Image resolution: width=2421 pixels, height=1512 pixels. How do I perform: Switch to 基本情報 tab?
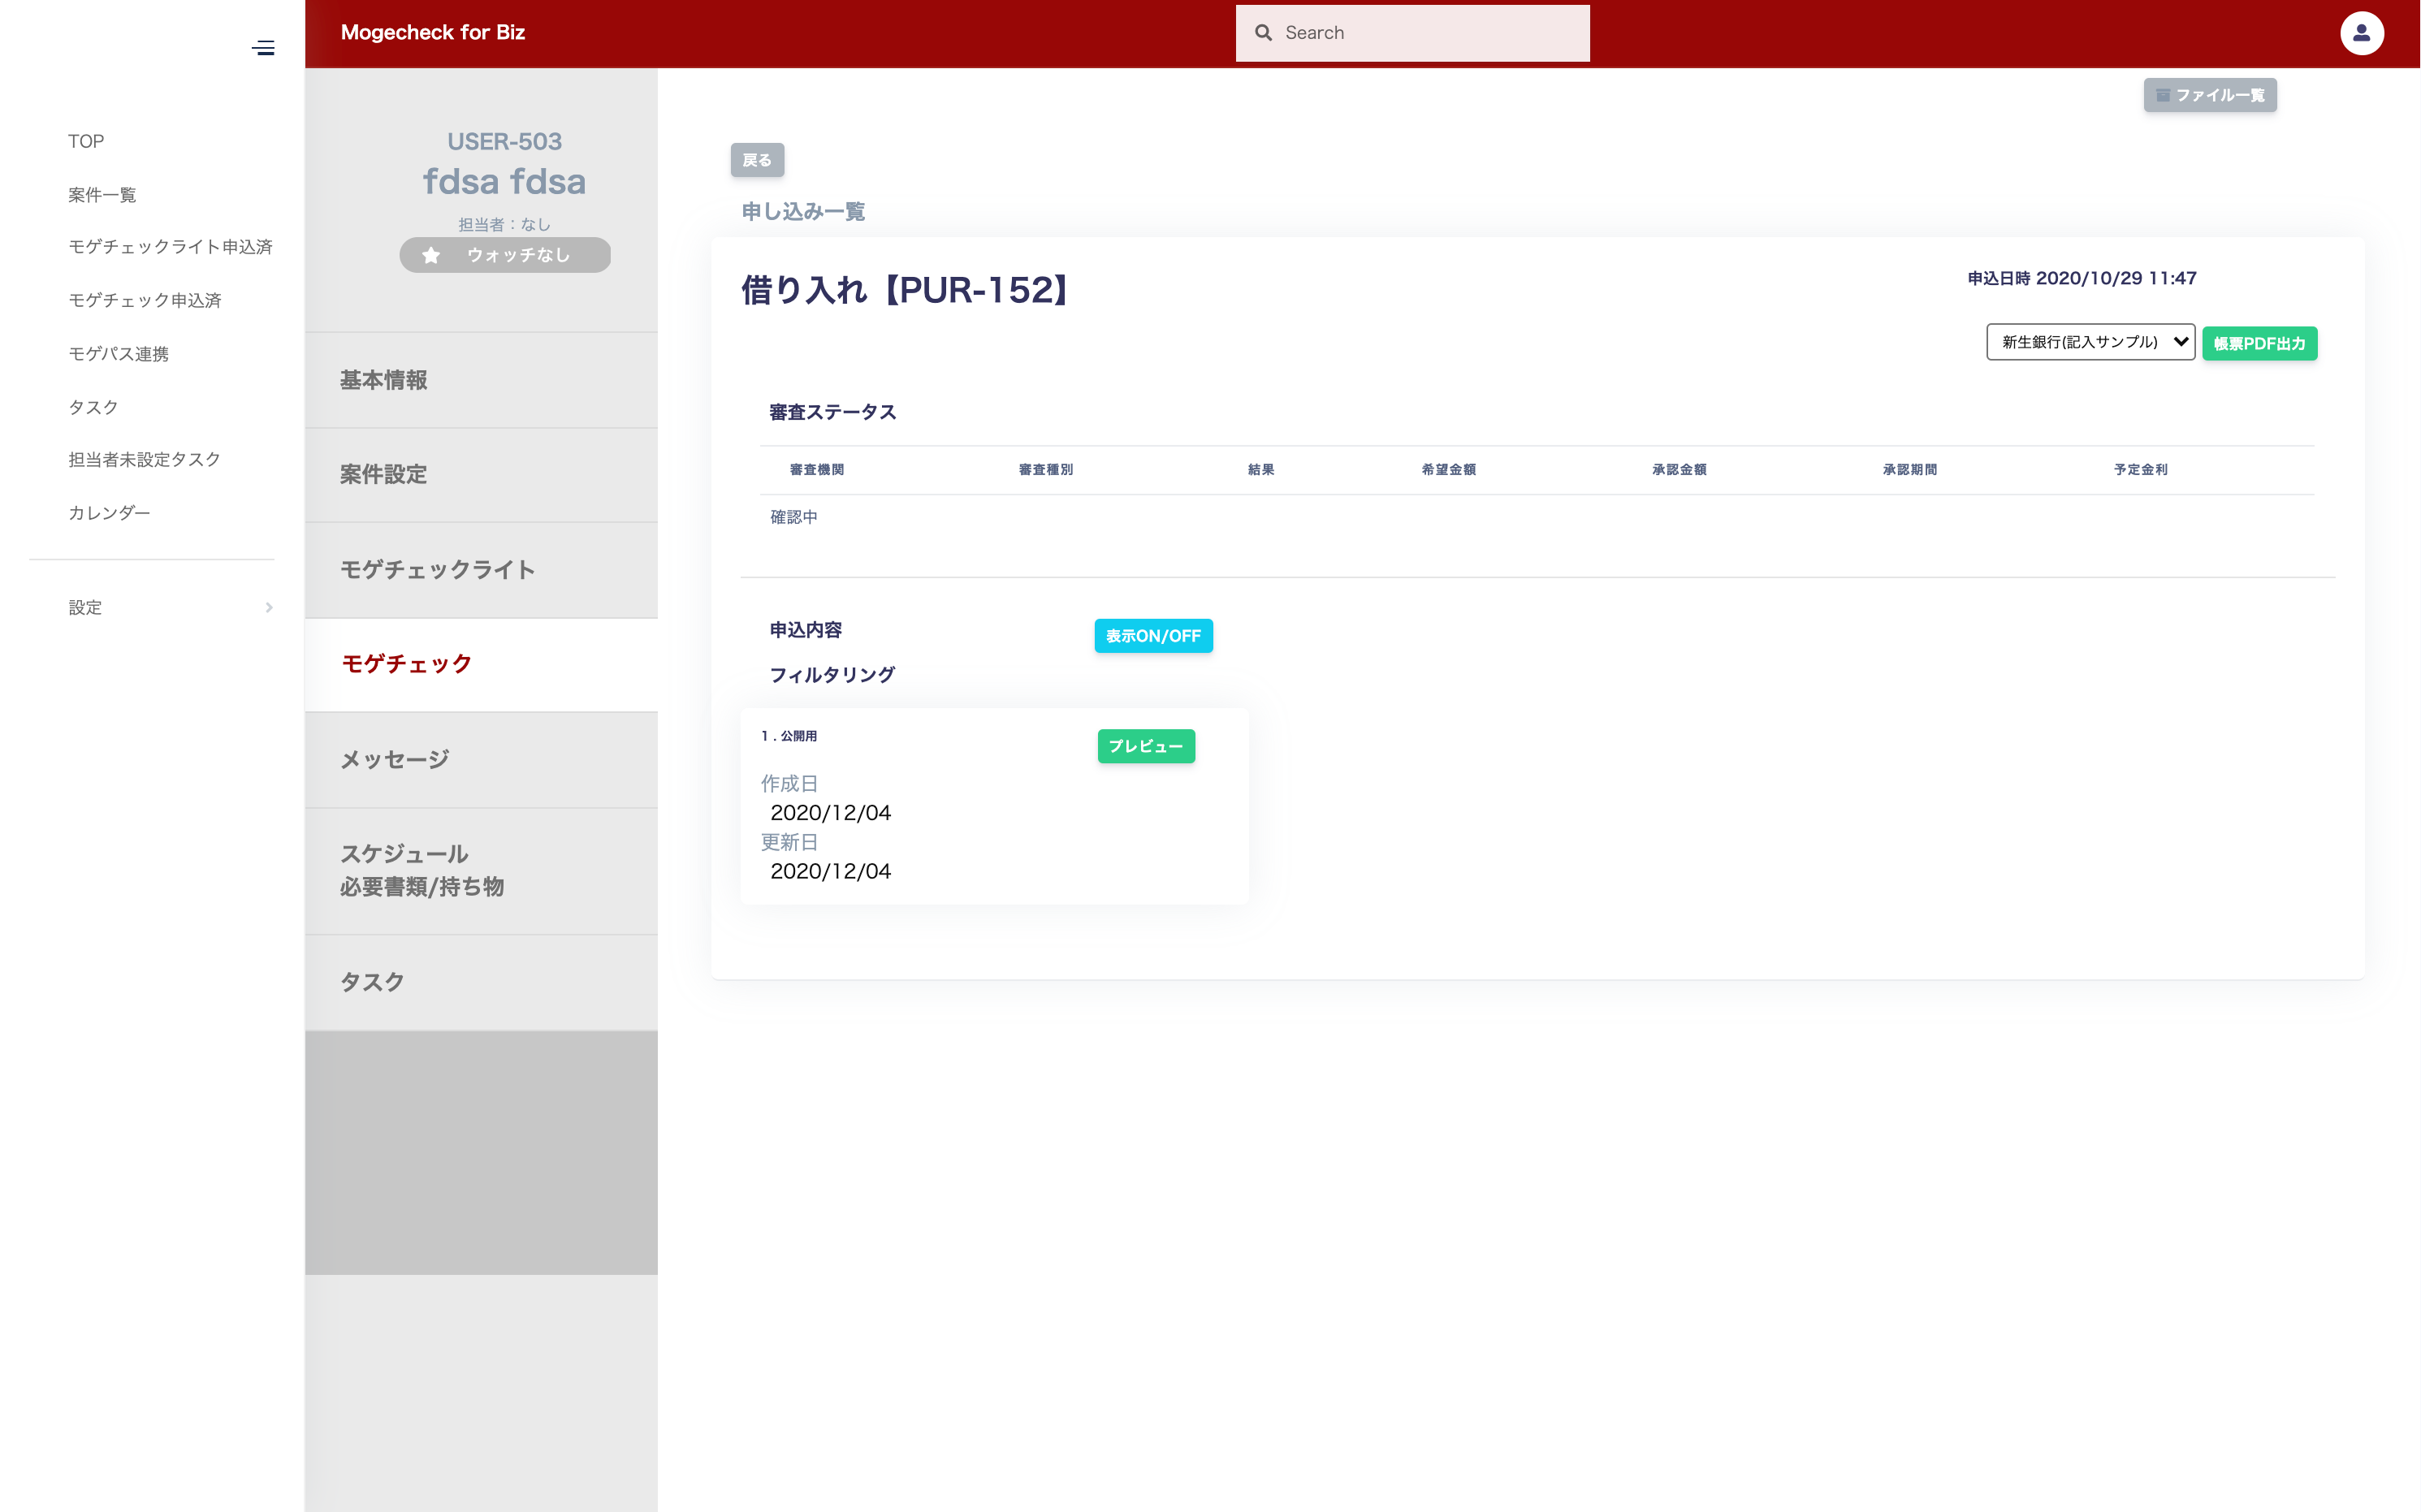[x=383, y=380]
